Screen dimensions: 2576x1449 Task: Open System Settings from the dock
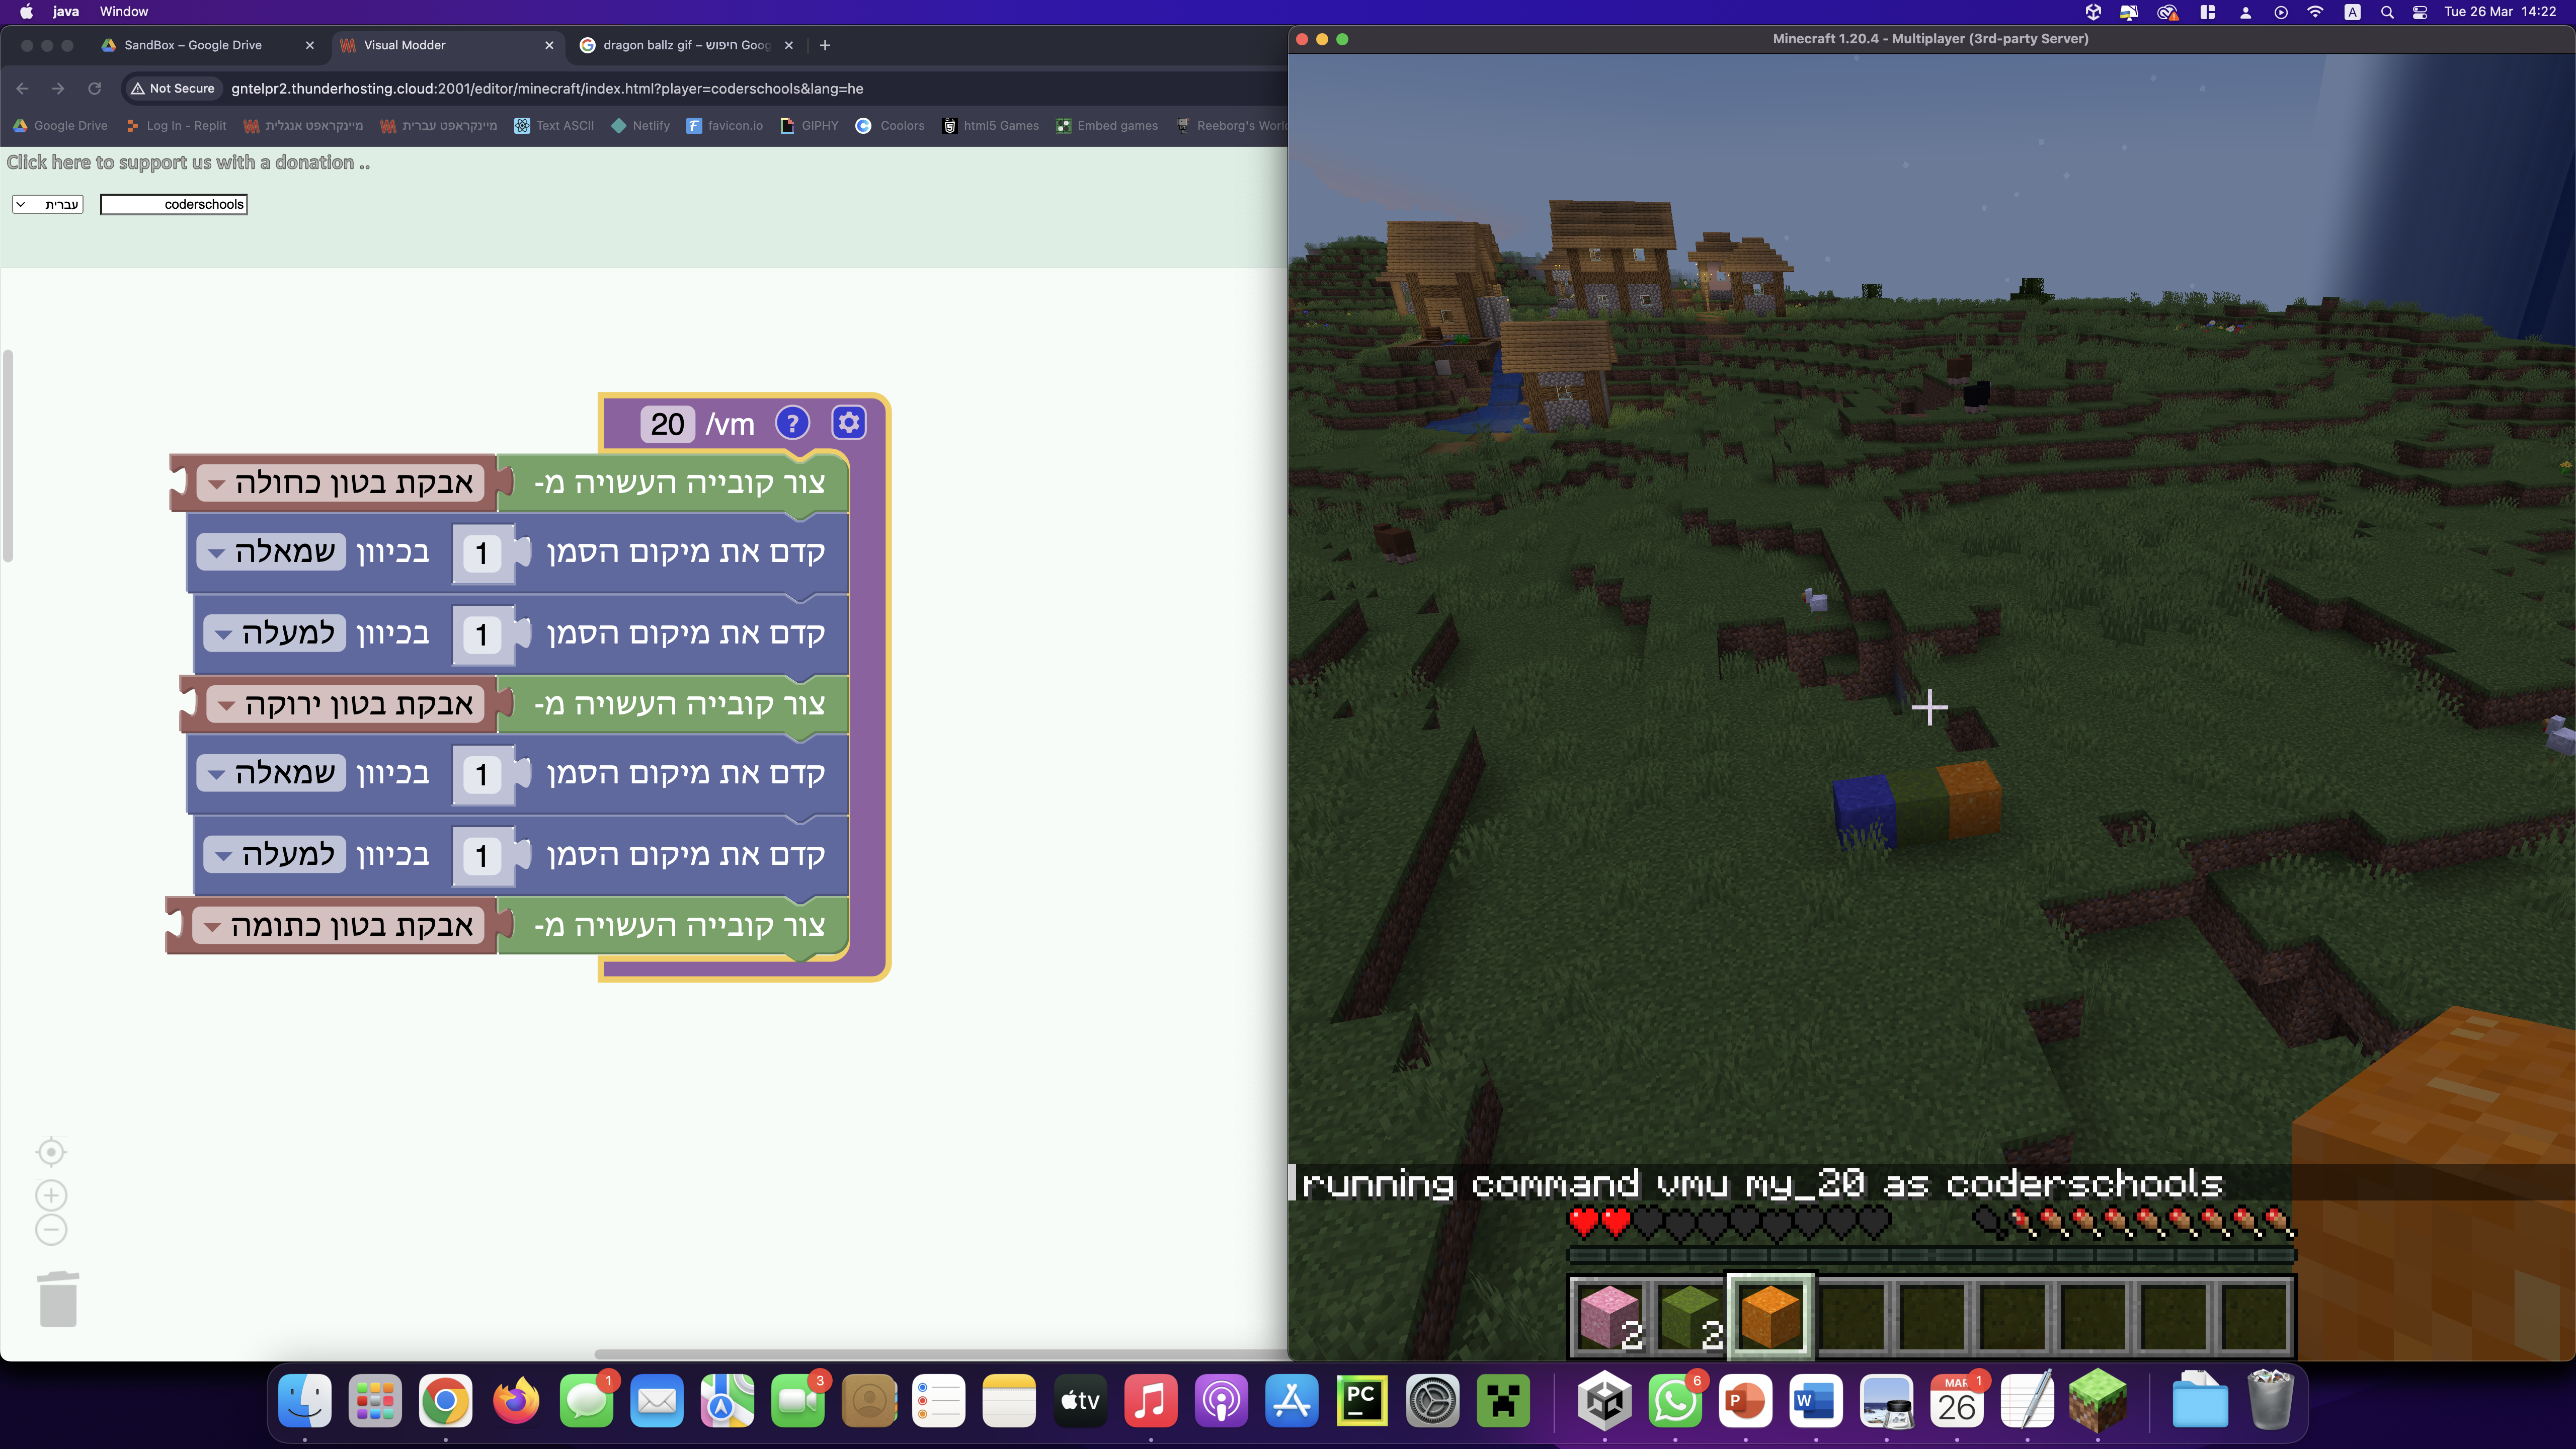(1433, 1401)
